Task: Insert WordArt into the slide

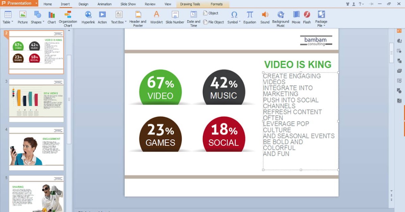Action: [x=156, y=17]
